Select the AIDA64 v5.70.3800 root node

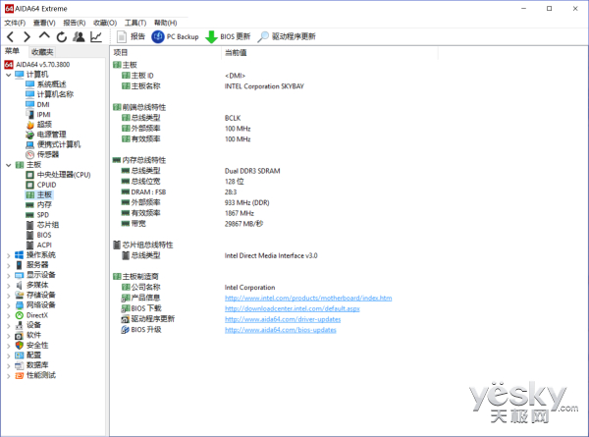[37, 65]
